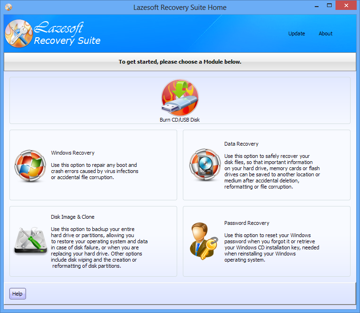Close the Lazesoft Recovery Suite window
Image resolution: width=360 pixels, height=313 pixels.
tap(346, 6)
